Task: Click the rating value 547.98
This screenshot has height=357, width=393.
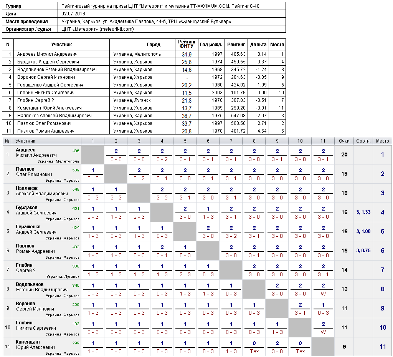Action: (x=236, y=116)
